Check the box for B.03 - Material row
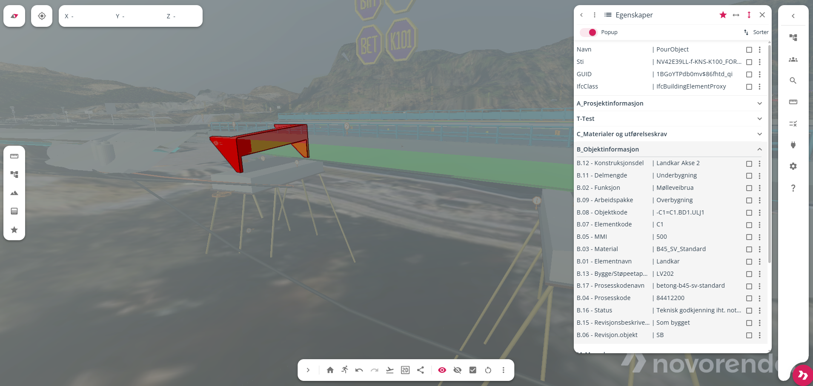The width and height of the screenshot is (813, 386). pos(749,249)
